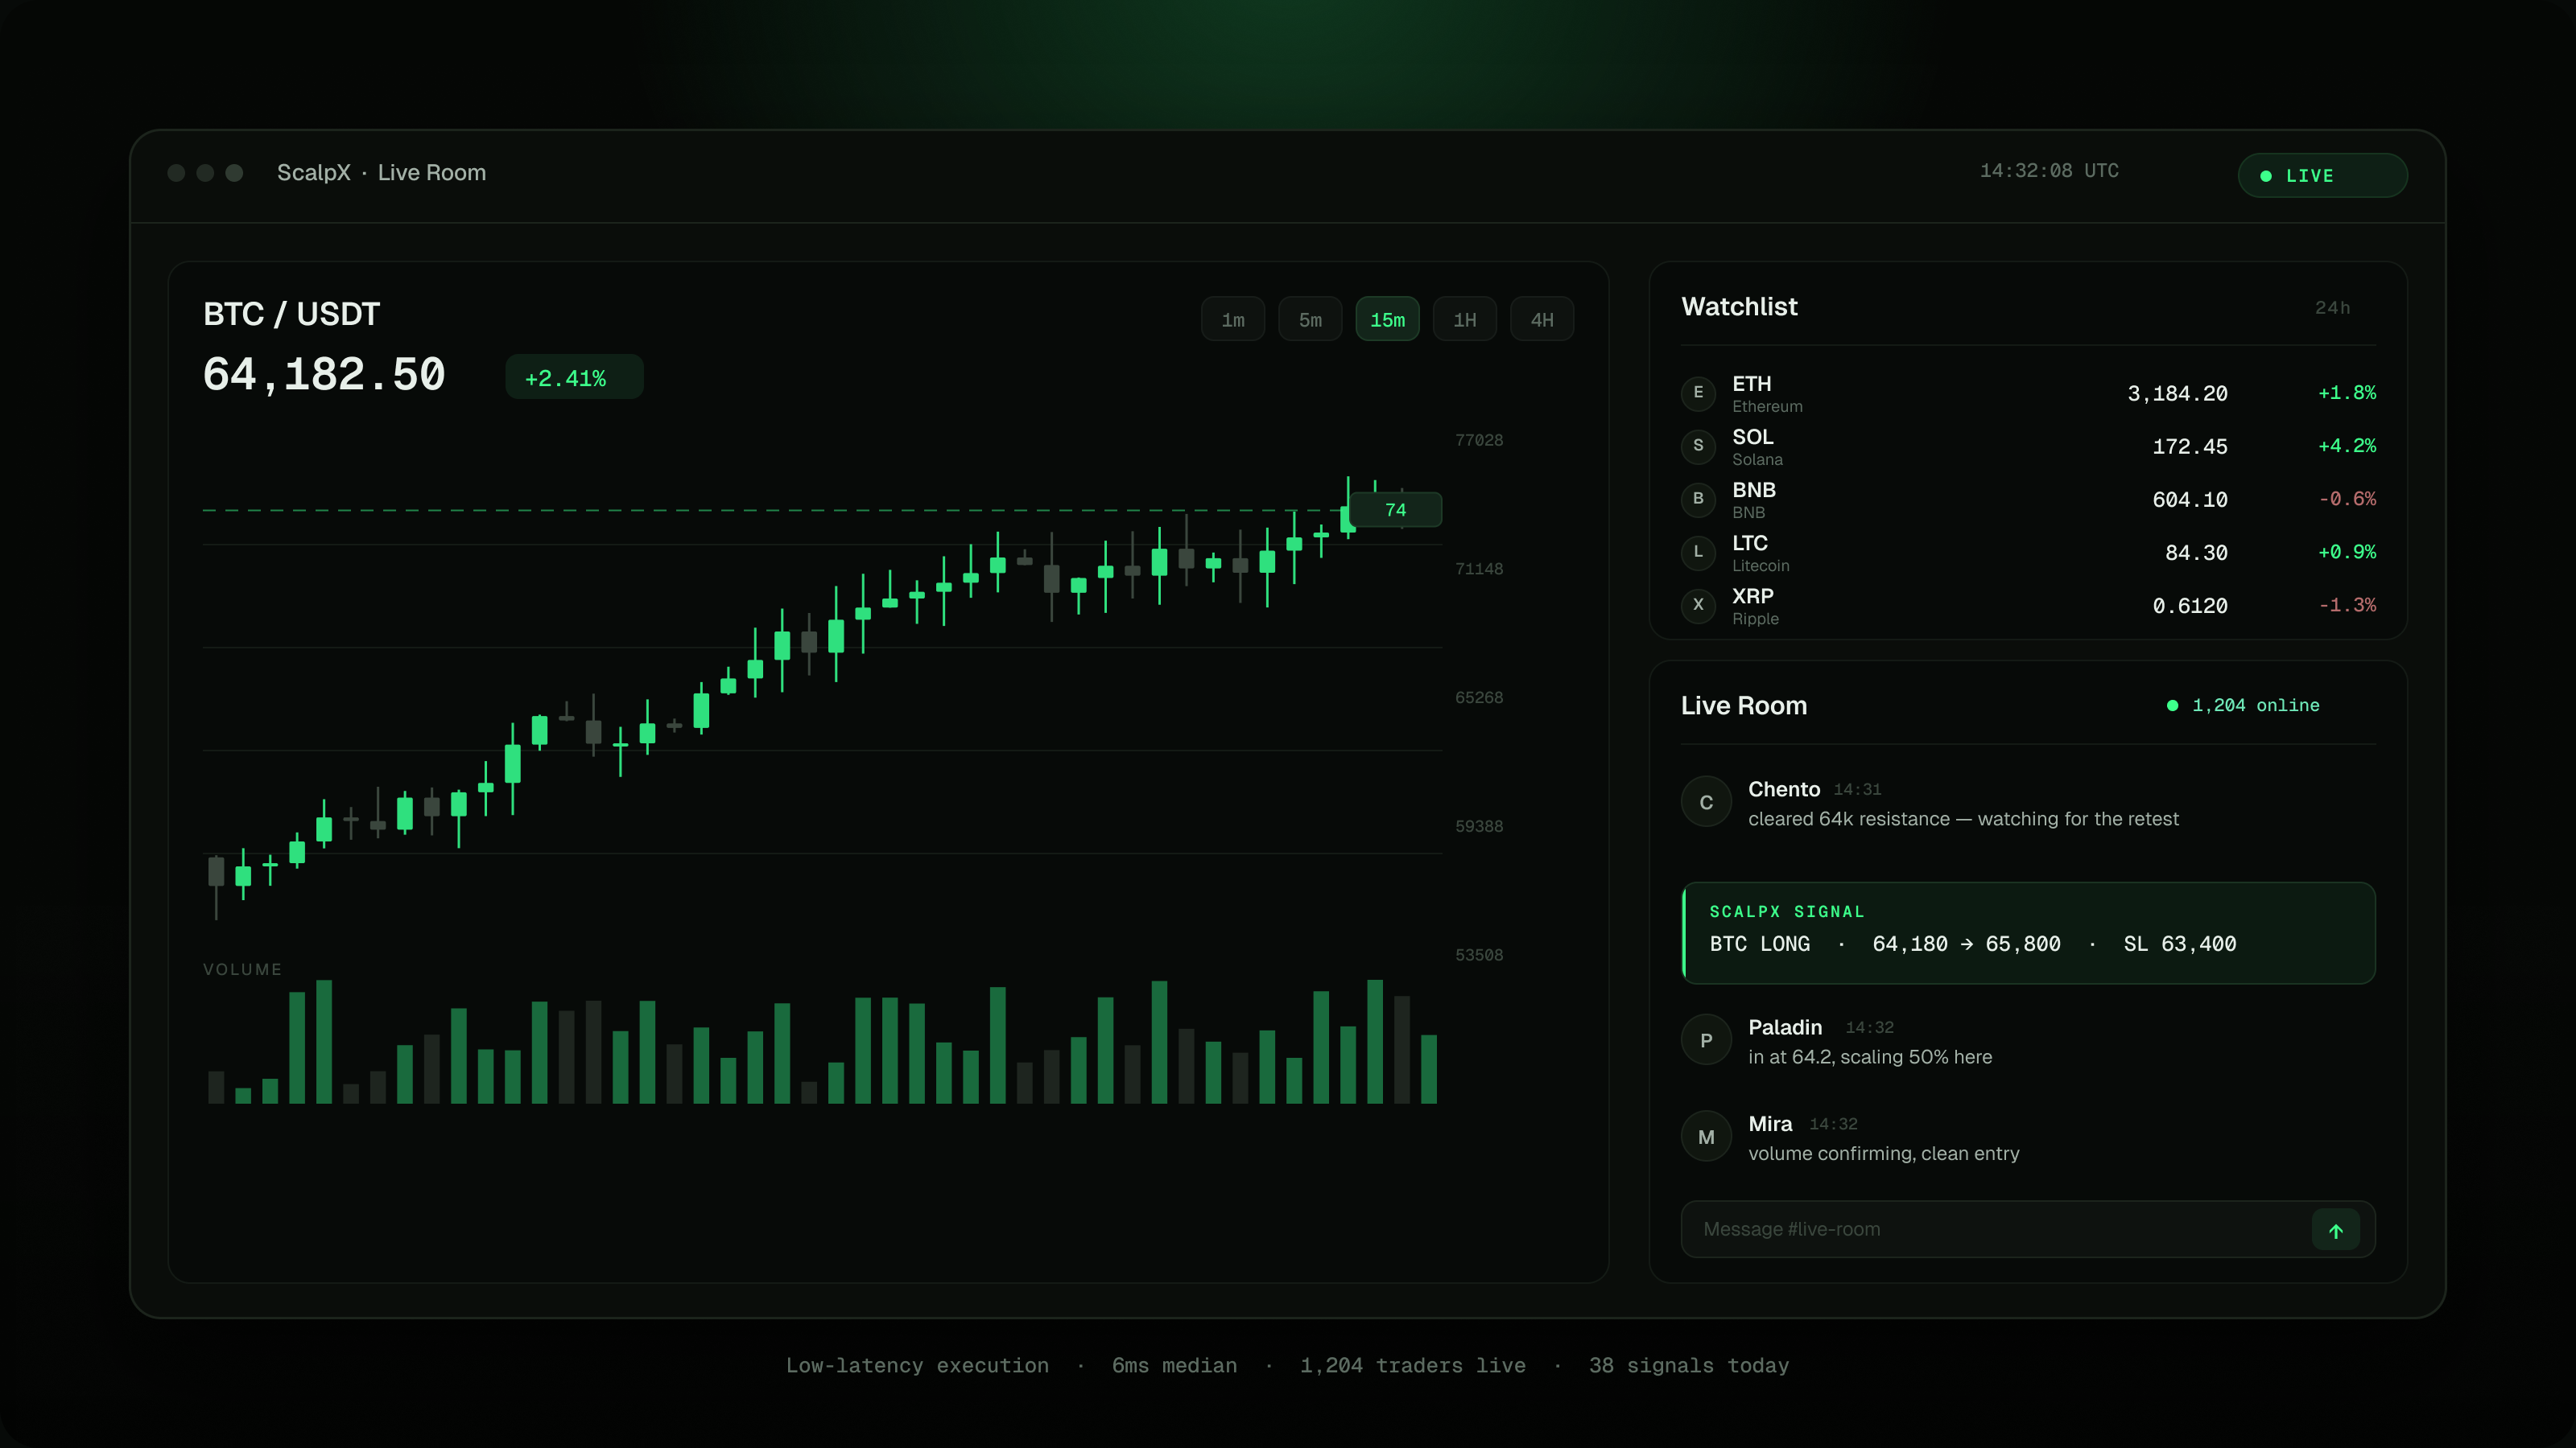This screenshot has width=2576, height=1448.
Task: Click the VOLUME chart label
Action: [242, 969]
